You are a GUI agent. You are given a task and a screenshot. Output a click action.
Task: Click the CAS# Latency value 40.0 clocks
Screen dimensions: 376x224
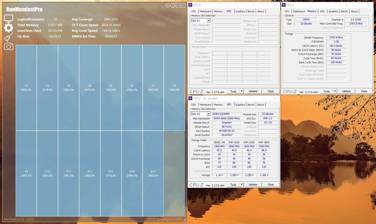click(336, 46)
